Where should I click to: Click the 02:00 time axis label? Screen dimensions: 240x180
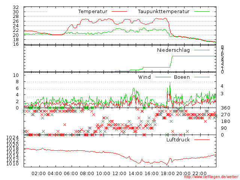pyautogui.click(x=39, y=174)
